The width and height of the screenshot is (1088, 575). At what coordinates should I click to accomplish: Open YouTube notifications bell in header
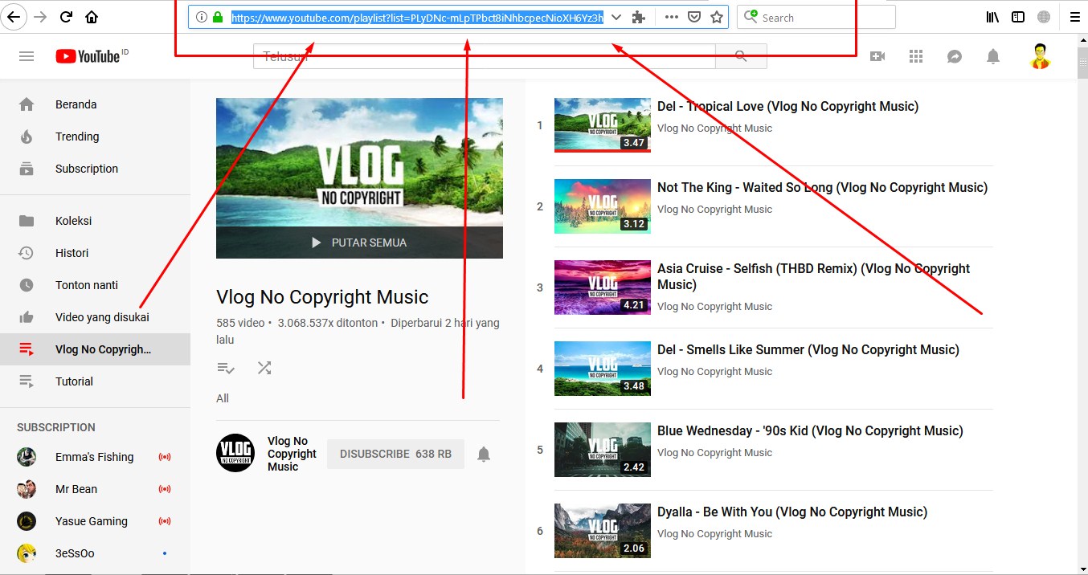tap(993, 56)
